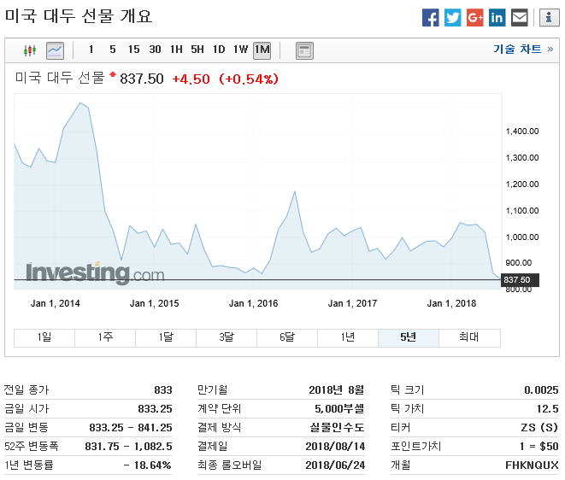Click the Jan 1, 2016 axis label
The image size is (565, 480).
pos(253,303)
